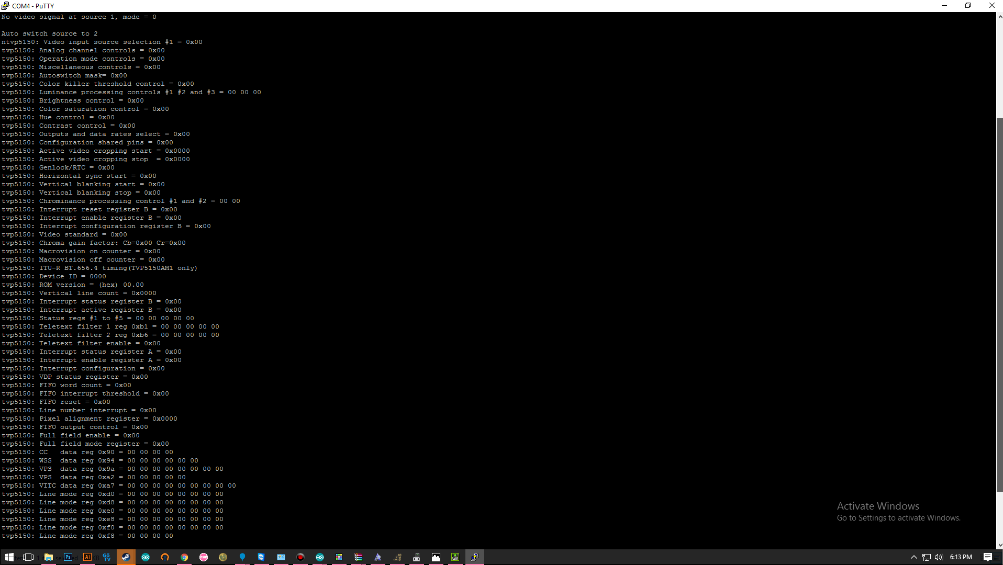The image size is (1003, 565).
Task: Open the blue balloon app on taskbar
Action: point(242,557)
